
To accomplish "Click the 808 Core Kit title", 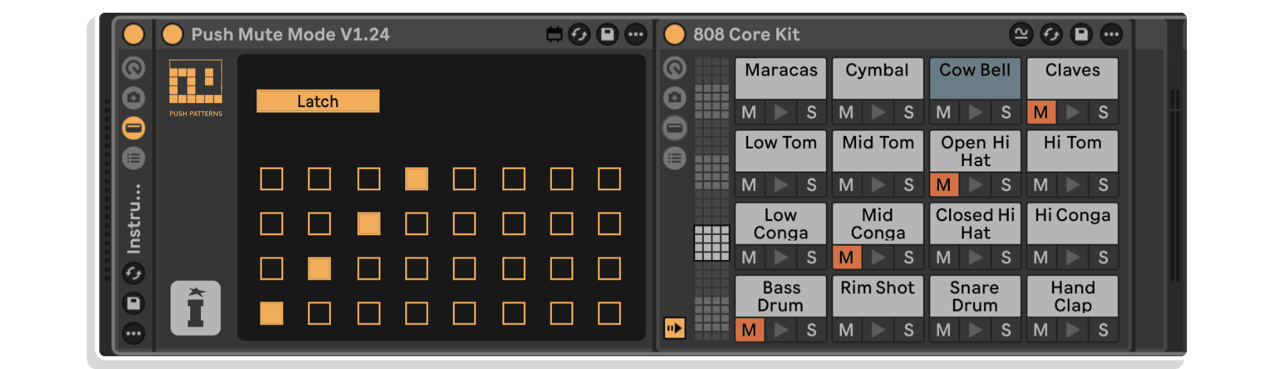I will [746, 34].
